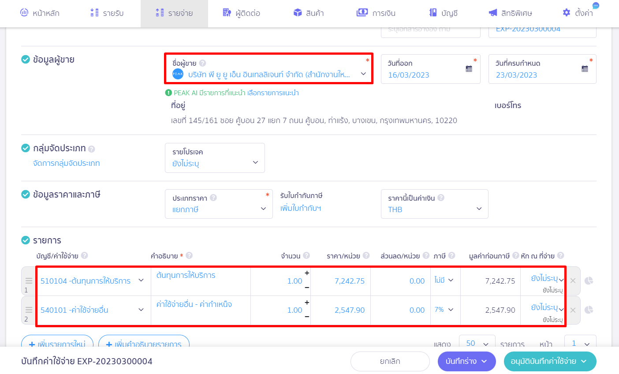Click help icon next to ราคา/หน่วย header
This screenshot has width=619, height=374.
coord(366,255)
